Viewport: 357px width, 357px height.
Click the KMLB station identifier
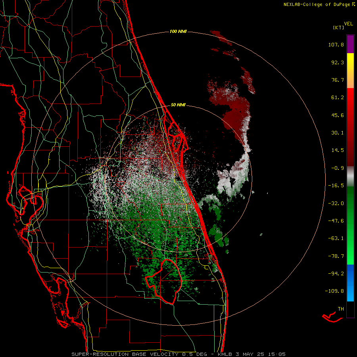225,354
